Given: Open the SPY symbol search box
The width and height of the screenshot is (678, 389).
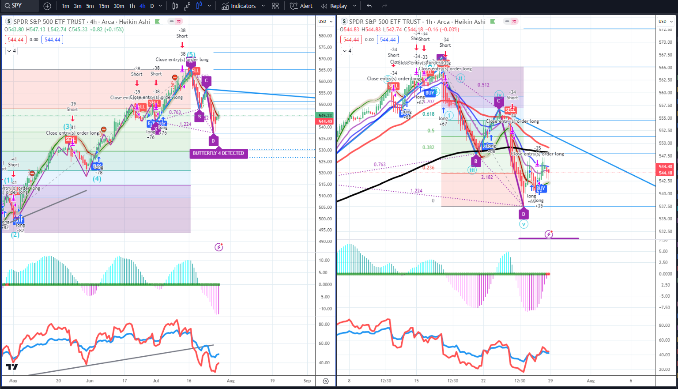Looking at the screenshot, I should pos(20,6).
